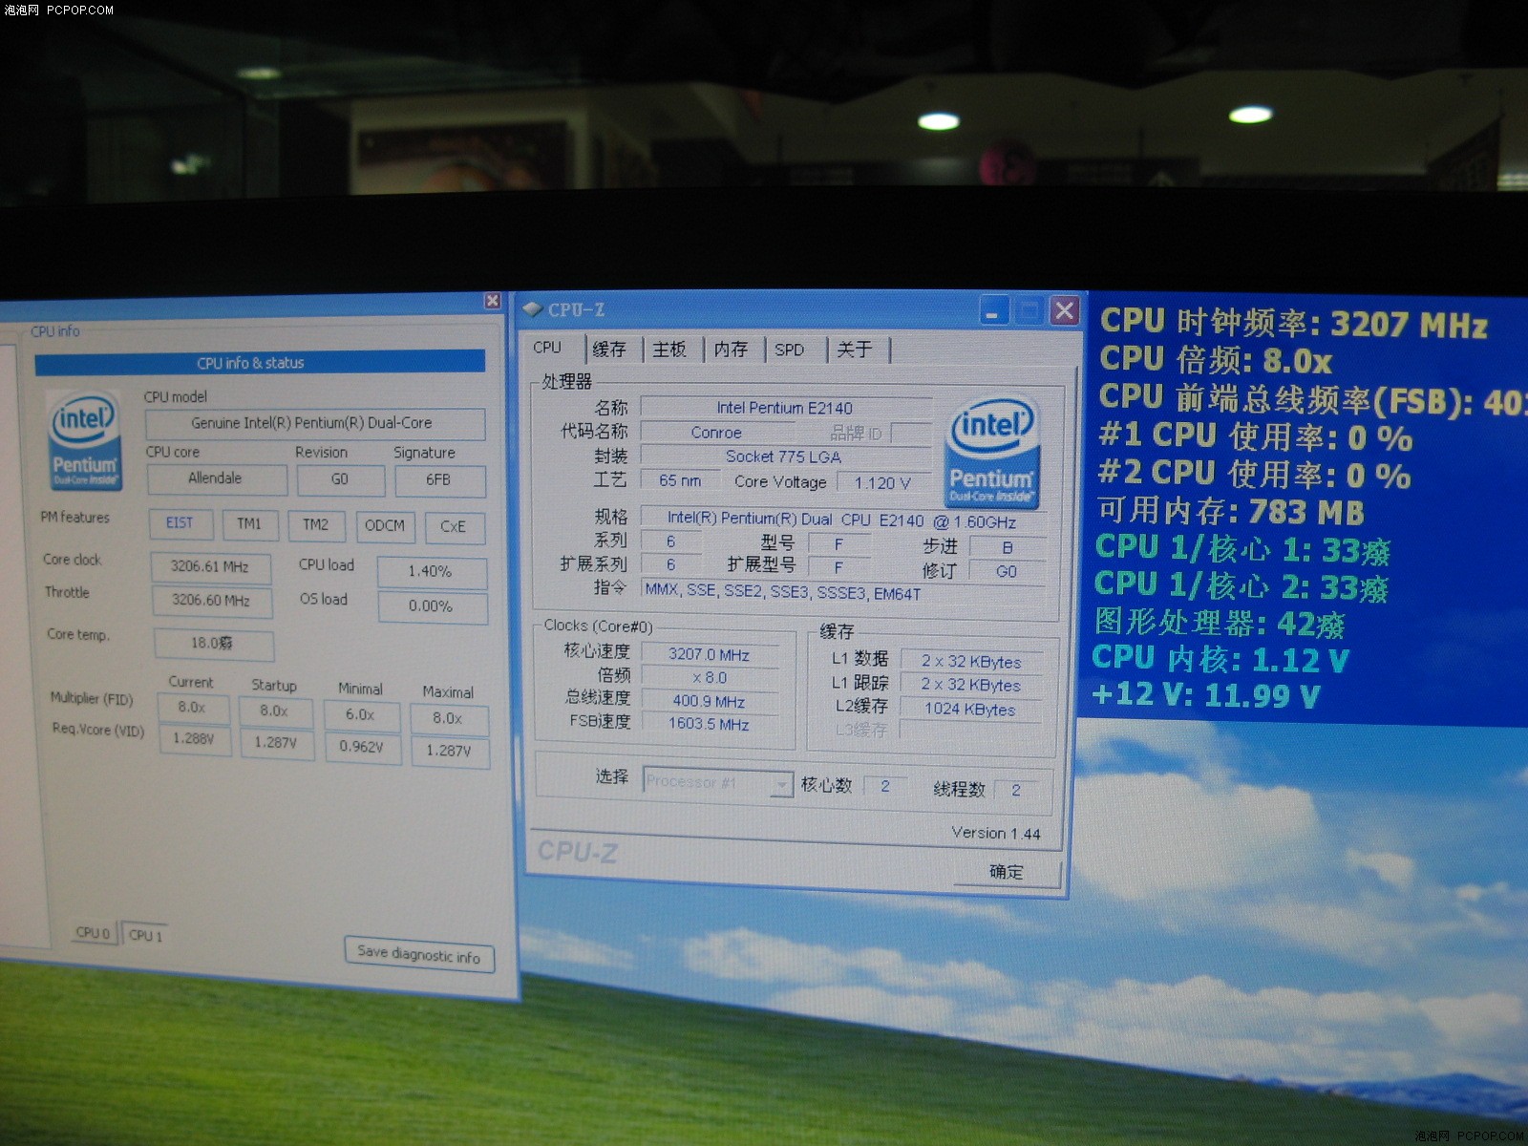Viewport: 1528px width, 1146px height.
Task: Open the 关于 tab in CPU-Z
Action: [855, 350]
